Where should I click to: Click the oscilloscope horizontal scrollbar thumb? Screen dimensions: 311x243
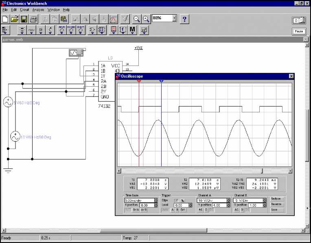(262, 171)
